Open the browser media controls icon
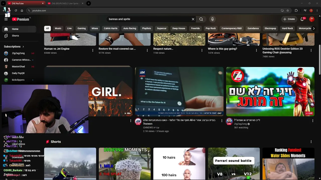 click(x=305, y=10)
